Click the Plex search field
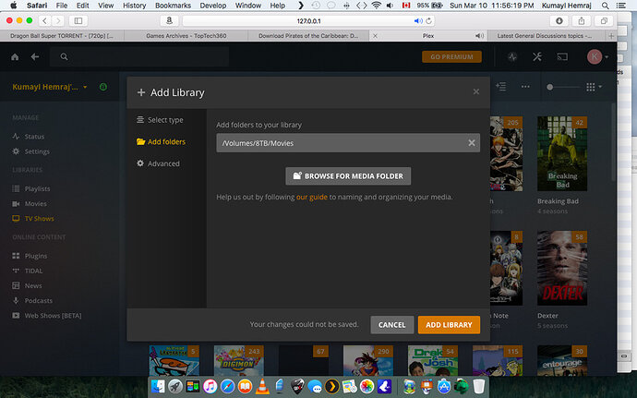 139,57
